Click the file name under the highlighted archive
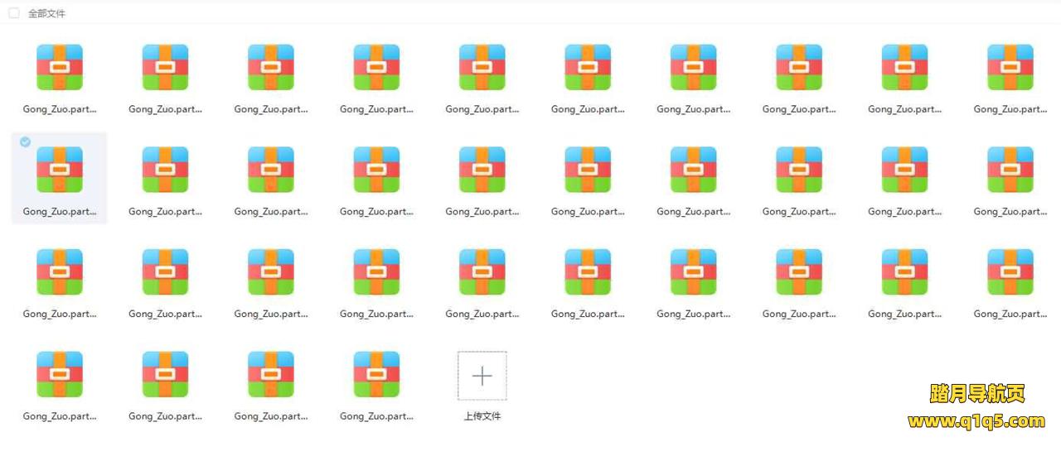 coord(60,212)
